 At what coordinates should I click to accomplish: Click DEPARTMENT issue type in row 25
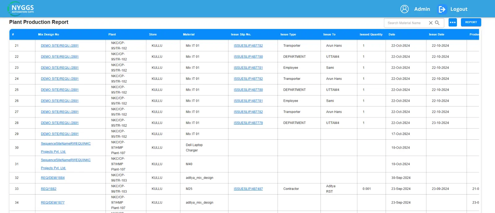[x=294, y=90]
